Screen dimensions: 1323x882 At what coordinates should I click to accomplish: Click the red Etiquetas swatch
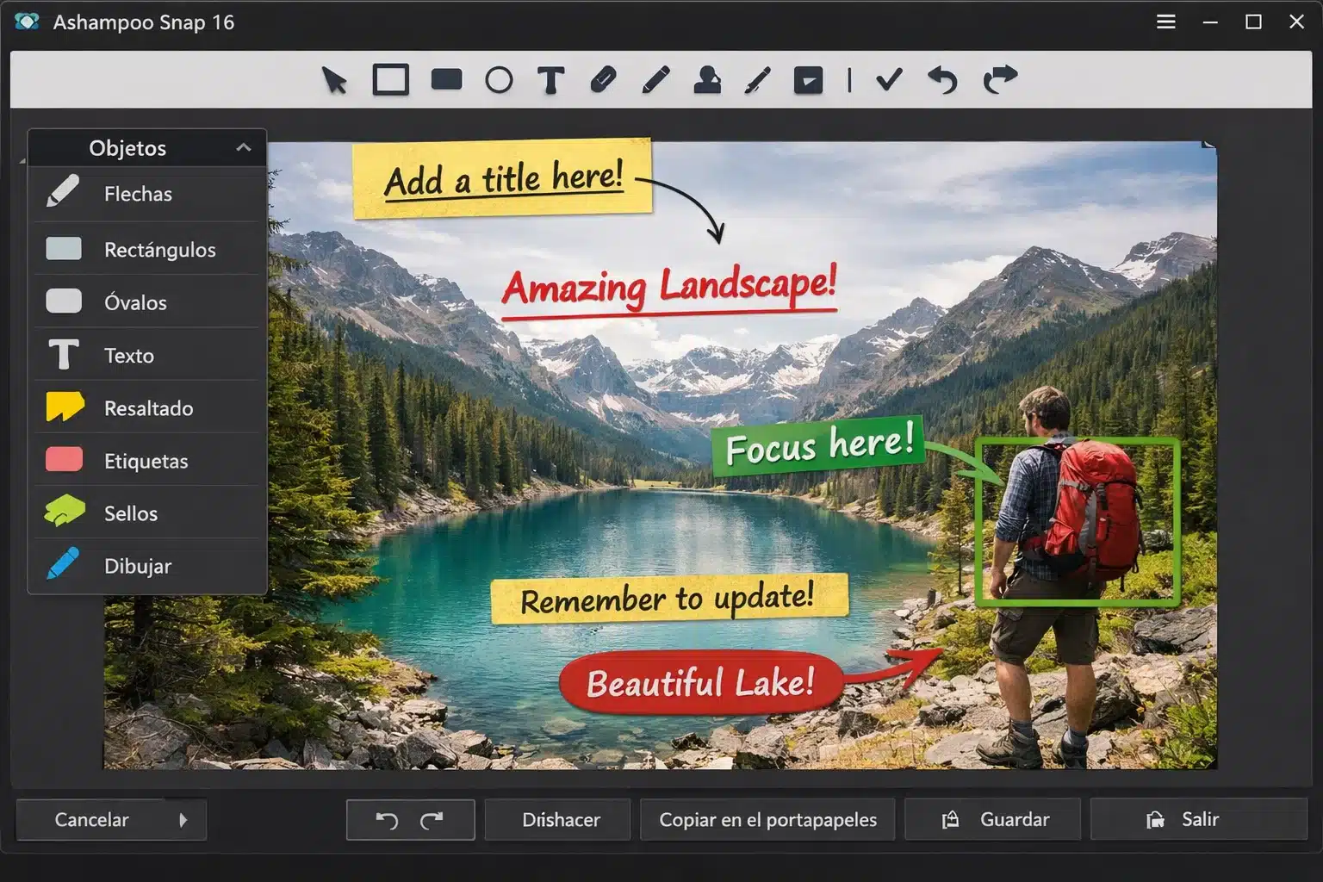point(63,459)
